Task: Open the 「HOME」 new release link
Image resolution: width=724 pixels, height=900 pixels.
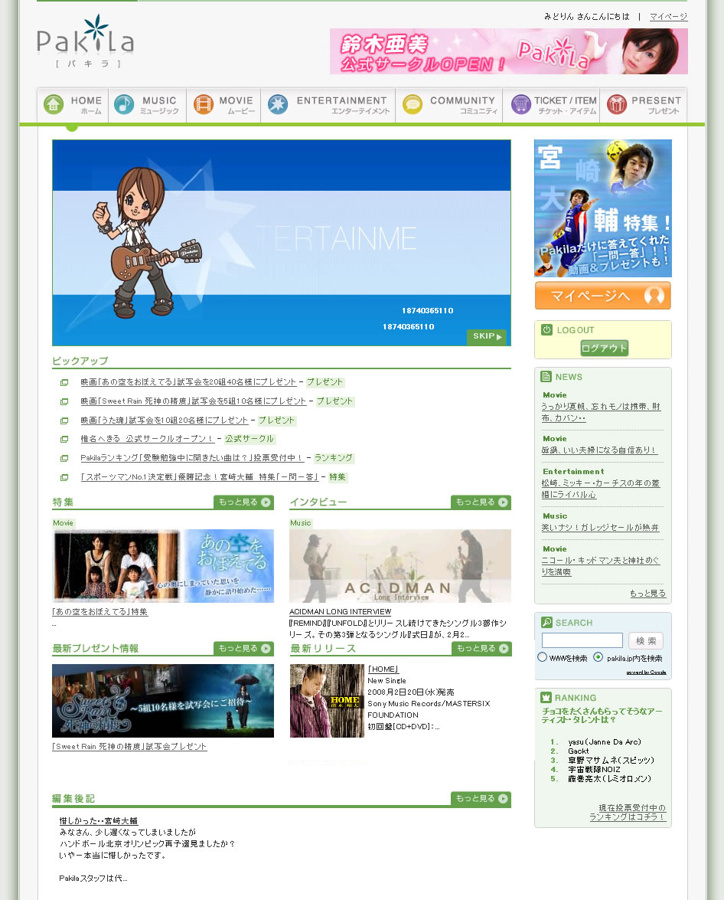Action: click(383, 669)
